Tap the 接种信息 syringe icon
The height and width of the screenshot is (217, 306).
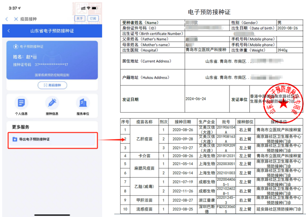pyautogui.click(x=52, y=103)
